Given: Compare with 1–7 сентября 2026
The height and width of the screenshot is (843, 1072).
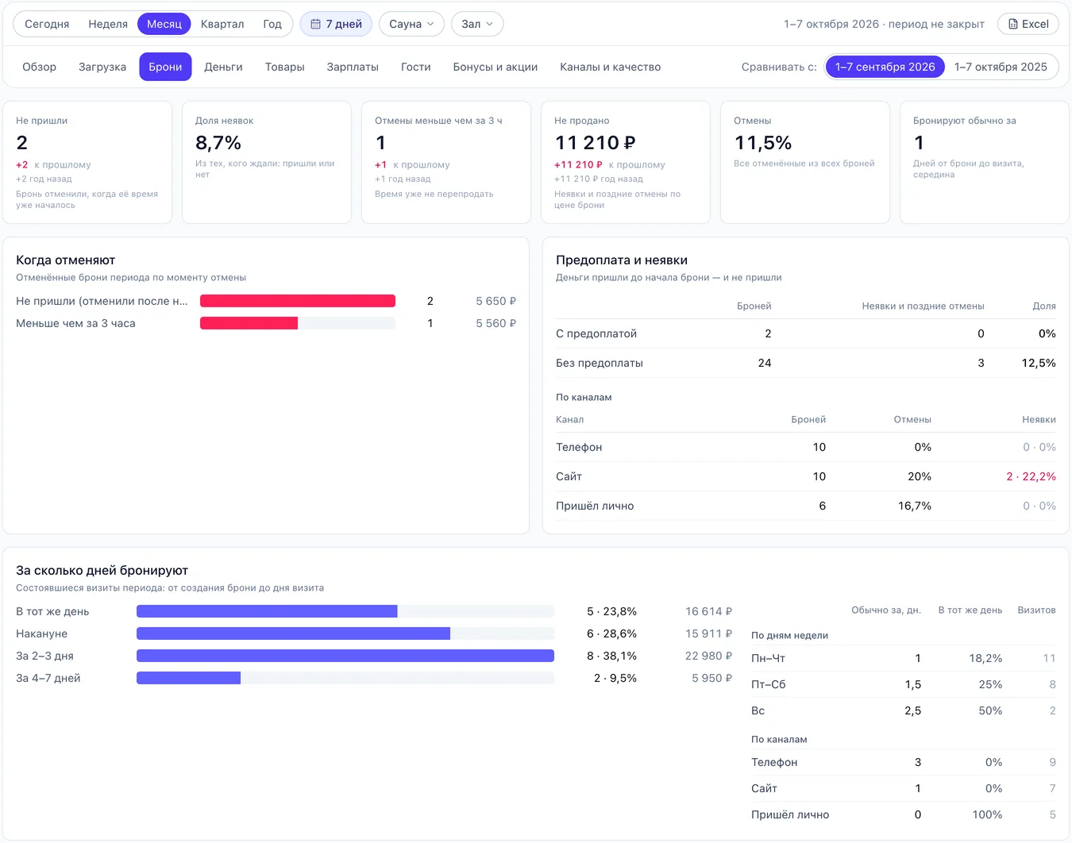Looking at the screenshot, I should click(x=885, y=67).
